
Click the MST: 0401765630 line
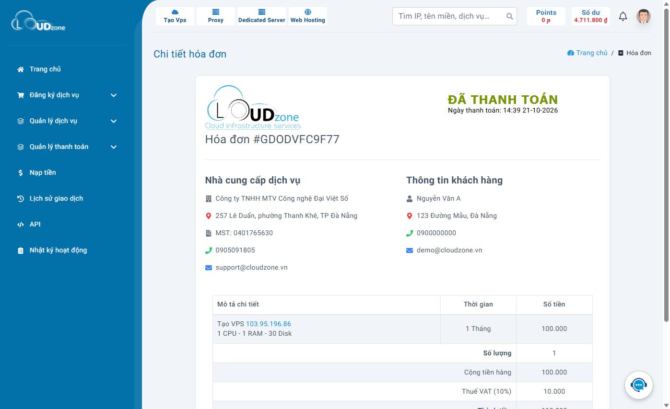(244, 233)
